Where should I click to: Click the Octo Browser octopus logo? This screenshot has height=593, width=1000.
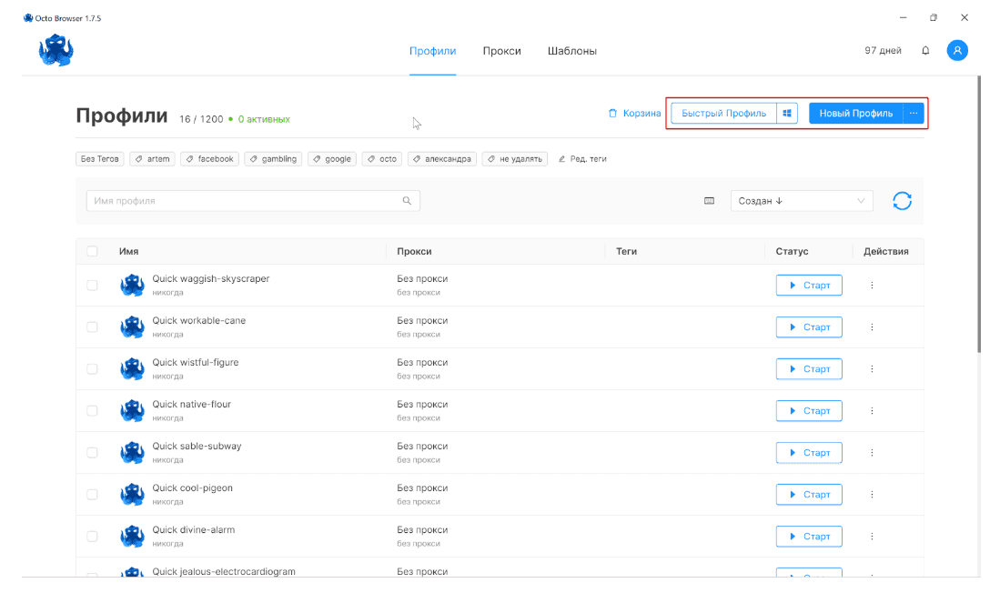point(56,51)
